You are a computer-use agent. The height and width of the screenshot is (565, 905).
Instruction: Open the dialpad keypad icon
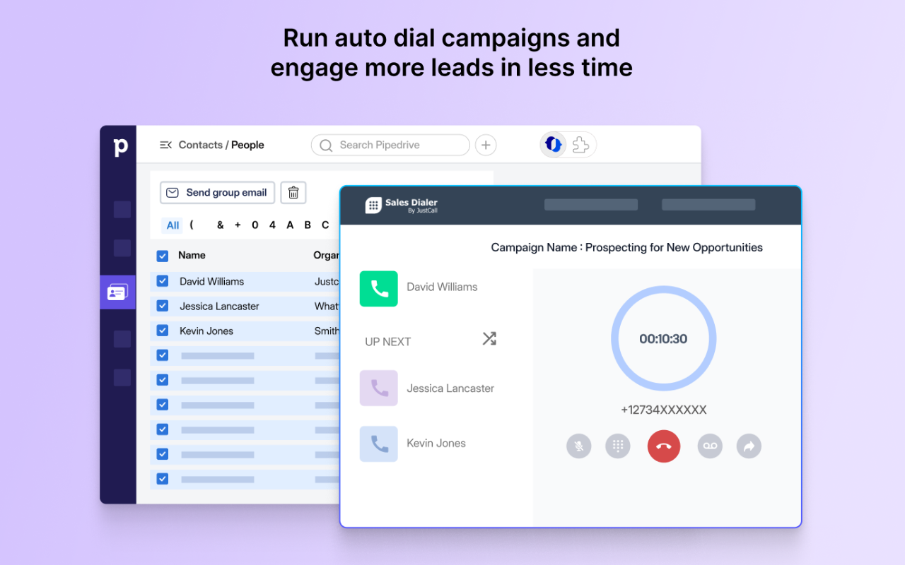[618, 446]
